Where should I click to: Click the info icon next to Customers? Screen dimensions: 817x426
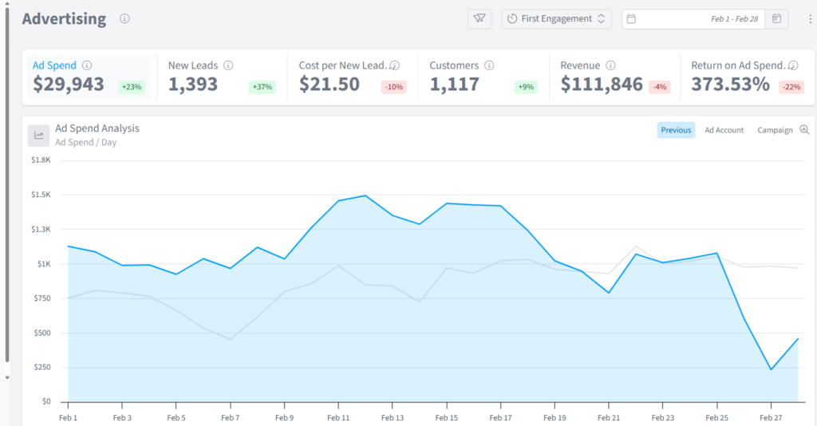click(489, 65)
